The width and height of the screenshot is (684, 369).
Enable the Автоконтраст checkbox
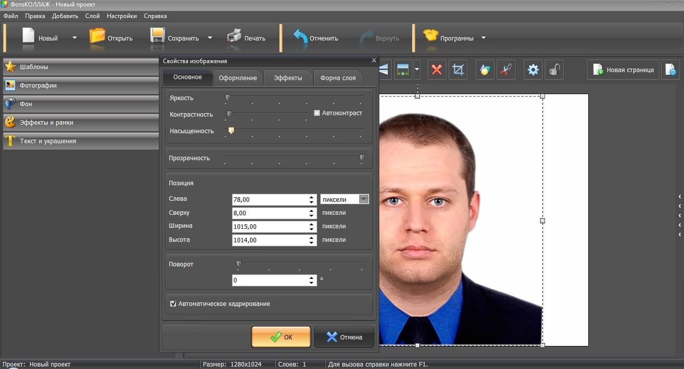pyautogui.click(x=317, y=113)
